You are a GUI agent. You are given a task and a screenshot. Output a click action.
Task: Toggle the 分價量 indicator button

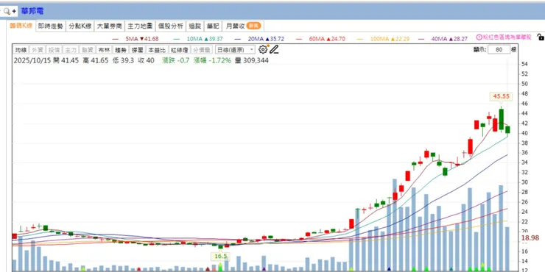(x=202, y=50)
